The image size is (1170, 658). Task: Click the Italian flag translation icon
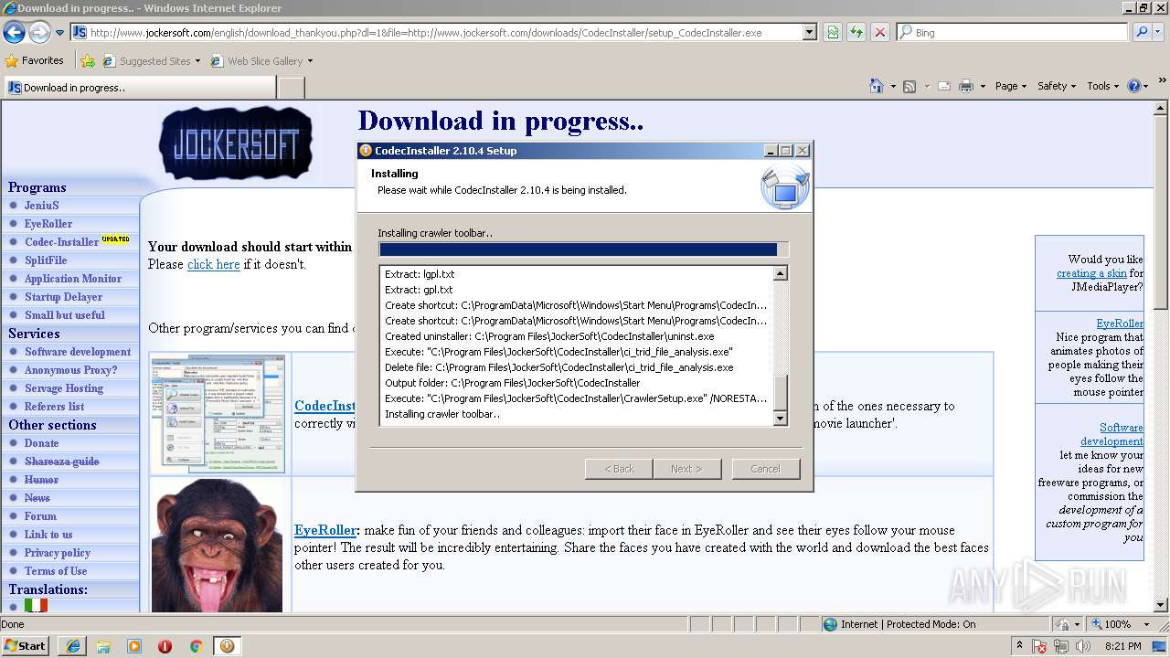(36, 605)
